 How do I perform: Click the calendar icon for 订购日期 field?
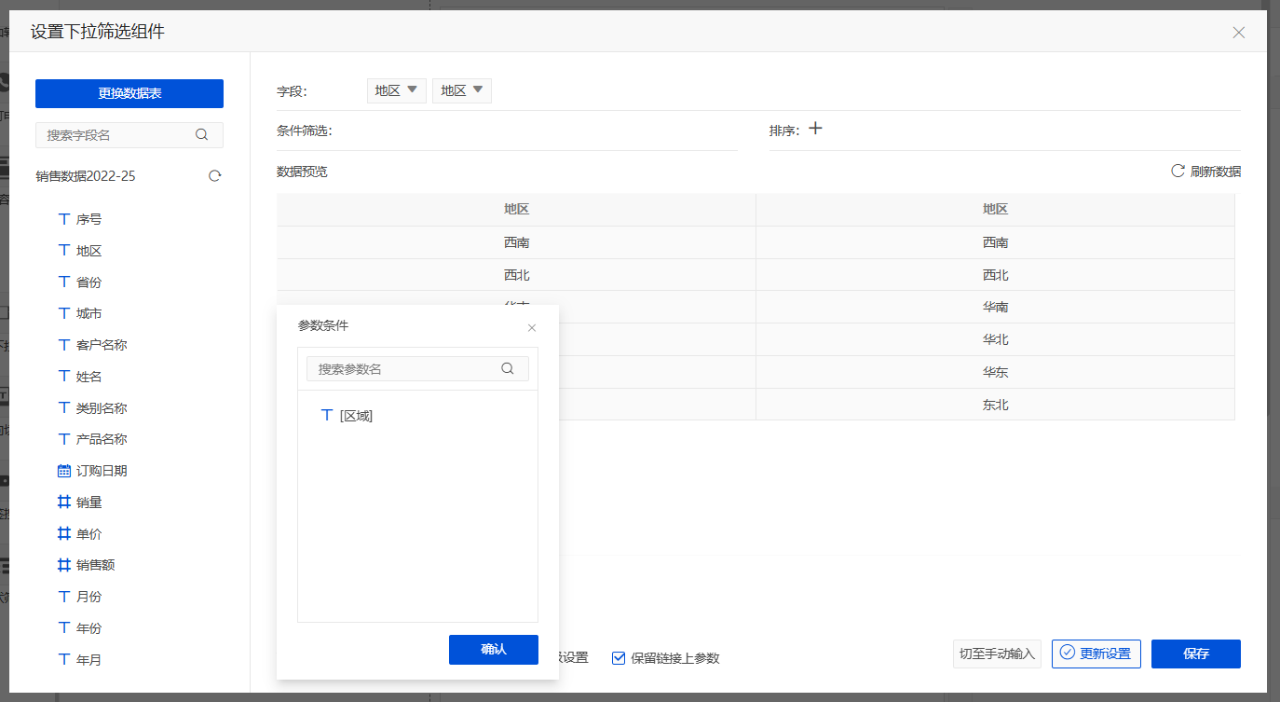click(64, 471)
